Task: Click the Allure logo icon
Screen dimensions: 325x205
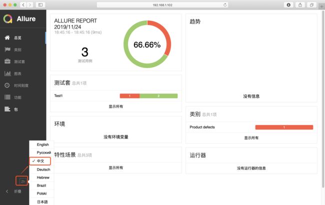Action: (x=8, y=18)
